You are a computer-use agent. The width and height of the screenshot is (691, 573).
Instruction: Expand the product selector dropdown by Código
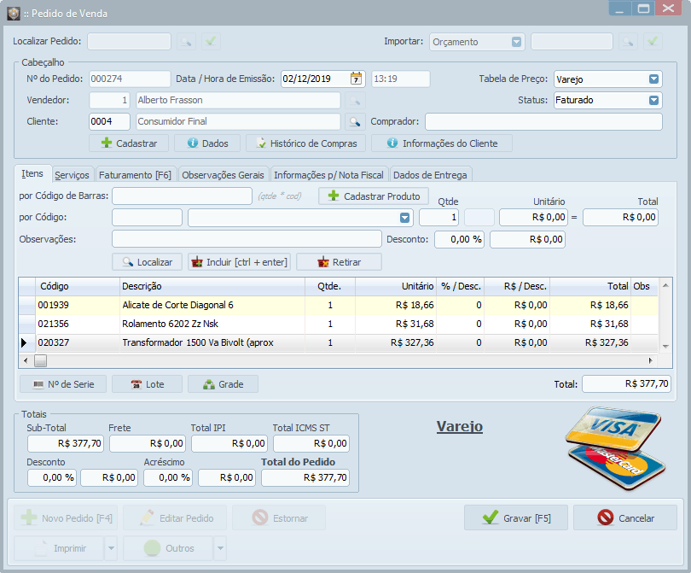coord(404,218)
